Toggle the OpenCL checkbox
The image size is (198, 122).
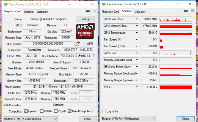pos(26,111)
